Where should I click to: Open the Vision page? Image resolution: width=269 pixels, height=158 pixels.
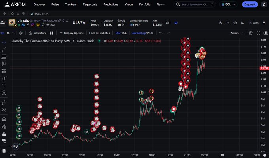pyautogui.click(x=129, y=4)
